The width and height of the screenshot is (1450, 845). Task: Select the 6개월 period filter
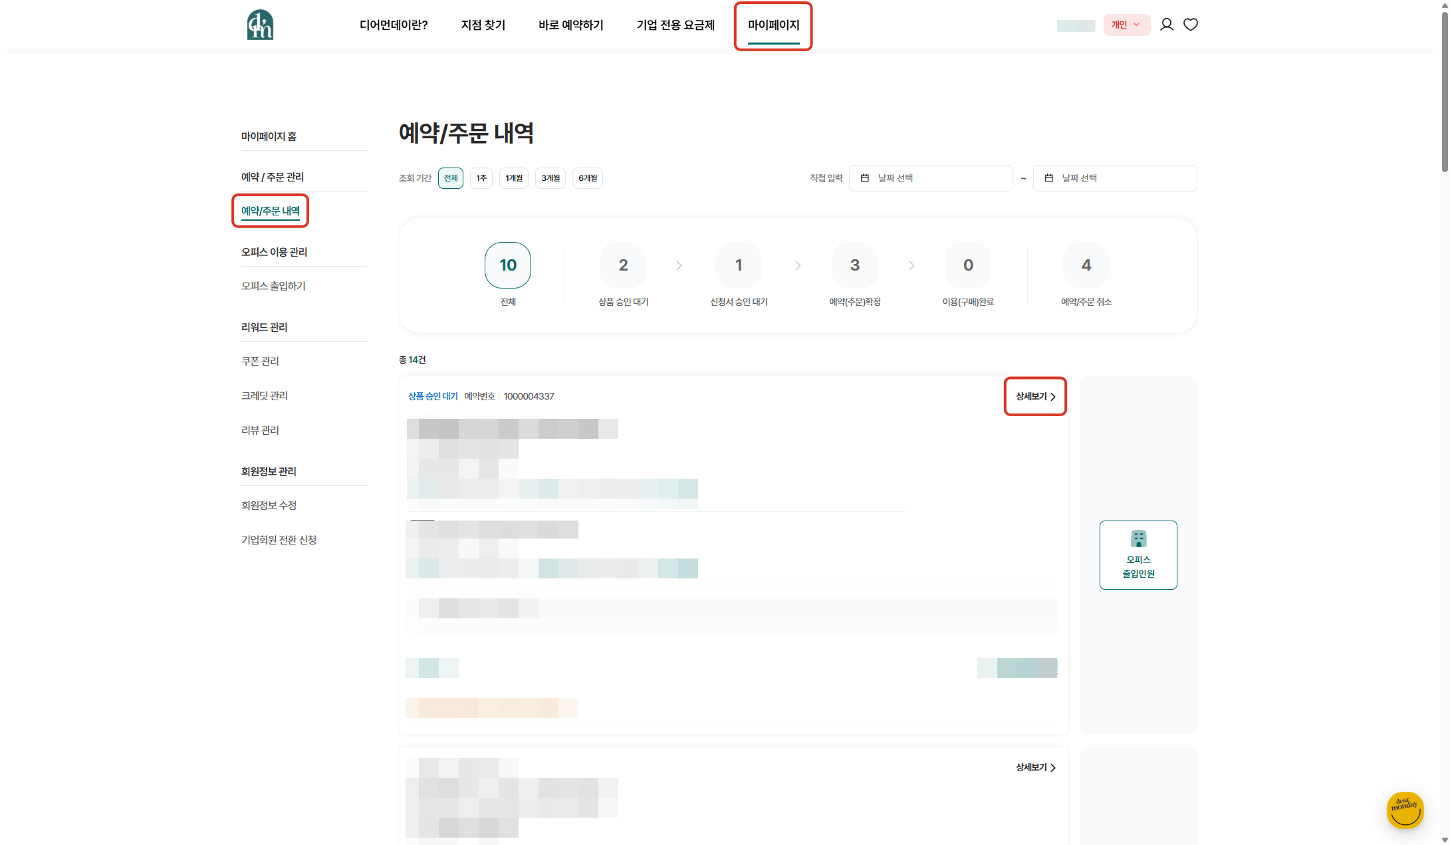(x=587, y=178)
